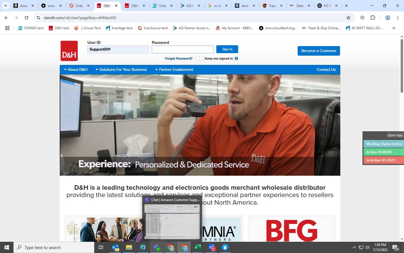This screenshot has width=404, height=253.
Task: Go back to previous page
Action: pyautogui.click(x=6, y=18)
